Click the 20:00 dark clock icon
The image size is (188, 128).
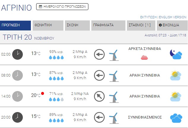pyautogui.click(x=17, y=117)
